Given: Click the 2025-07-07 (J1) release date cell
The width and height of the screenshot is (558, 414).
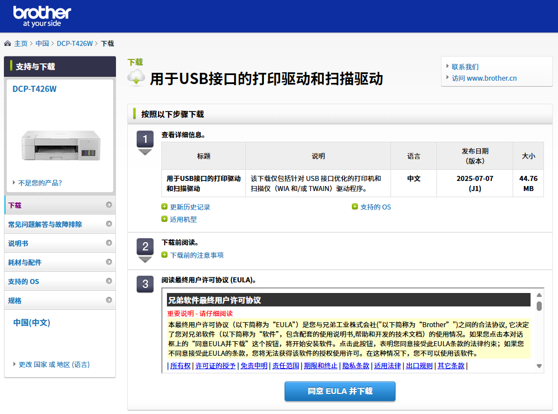Looking at the screenshot, I should click(x=475, y=183).
